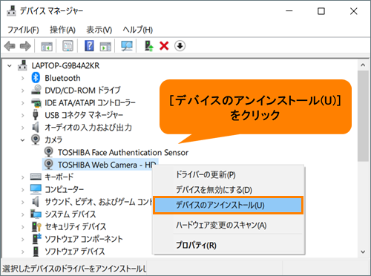The image size is (371, 276).
Task: Expand the キーボード category
Action: 23,177
